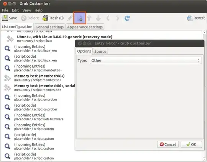
Task: Click the Delete toolbar button
Action: pyautogui.click(x=30, y=18)
